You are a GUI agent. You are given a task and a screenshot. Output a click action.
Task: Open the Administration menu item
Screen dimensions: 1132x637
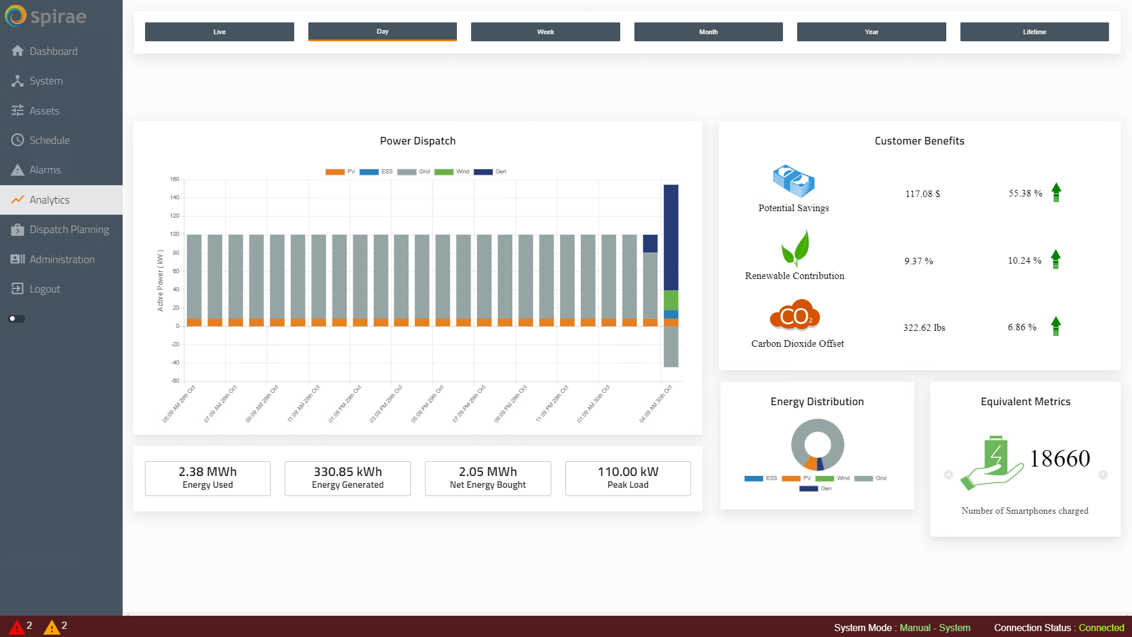[61, 260]
